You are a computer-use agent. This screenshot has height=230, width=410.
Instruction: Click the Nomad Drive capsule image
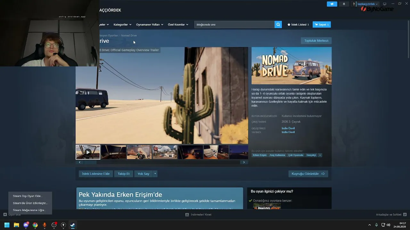point(291,66)
